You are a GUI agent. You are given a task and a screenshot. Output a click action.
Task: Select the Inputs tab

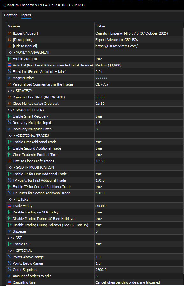(x=26, y=15)
